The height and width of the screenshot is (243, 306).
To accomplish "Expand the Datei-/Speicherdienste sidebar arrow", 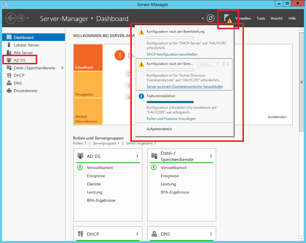I will click(x=62, y=68).
